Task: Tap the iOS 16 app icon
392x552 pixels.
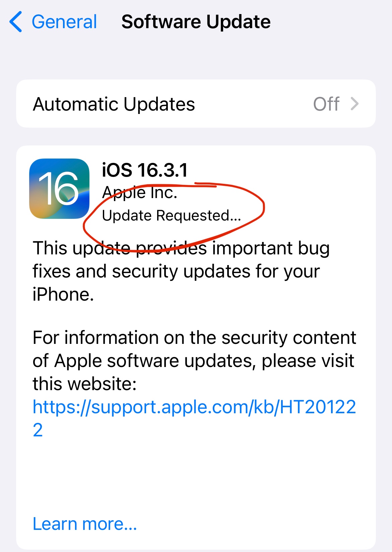Action: 59,189
